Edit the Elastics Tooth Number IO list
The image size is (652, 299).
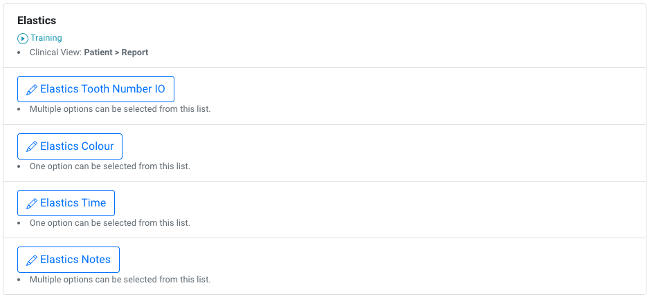click(96, 89)
